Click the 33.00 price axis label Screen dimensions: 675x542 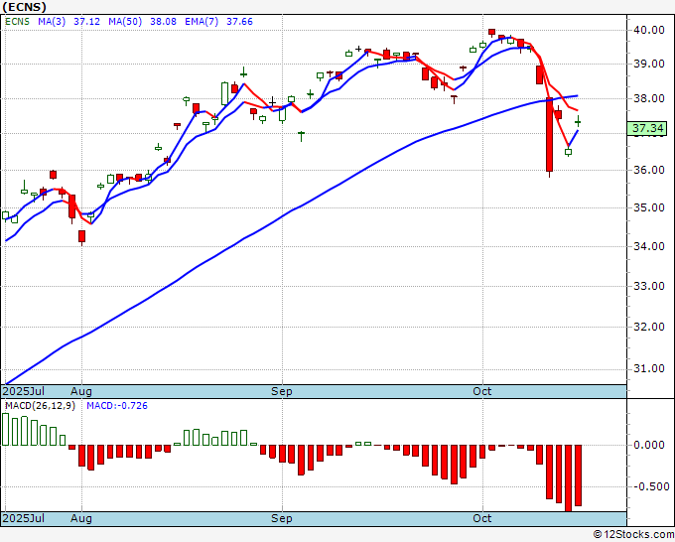649,286
